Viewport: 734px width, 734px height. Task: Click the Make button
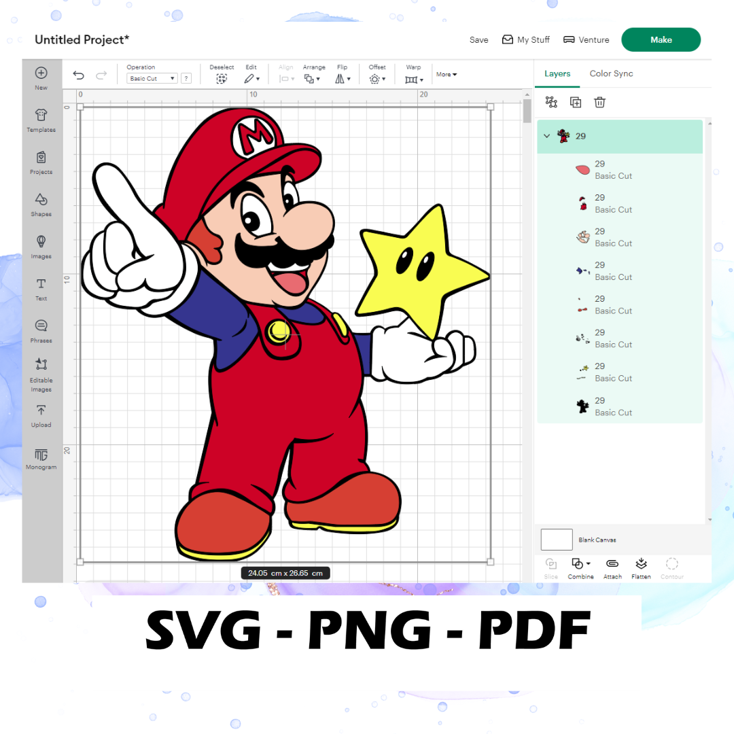pos(661,40)
